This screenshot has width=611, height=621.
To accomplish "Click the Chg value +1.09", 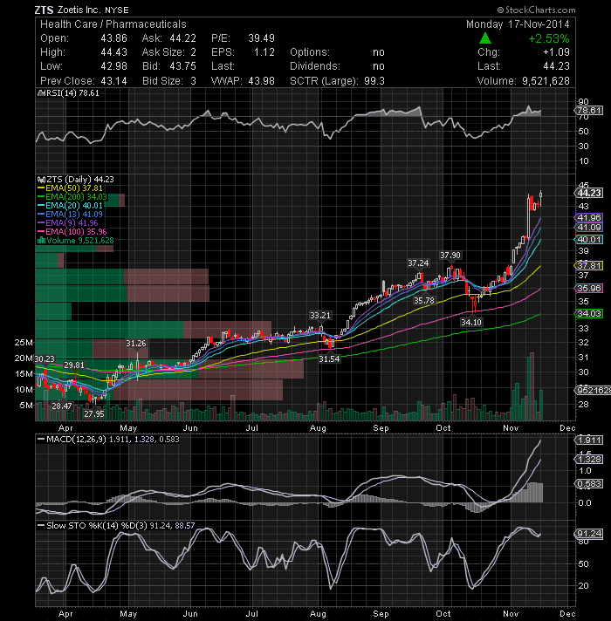I will [556, 52].
